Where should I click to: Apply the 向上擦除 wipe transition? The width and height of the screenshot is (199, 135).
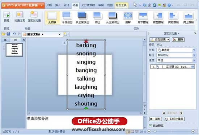pyautogui.click(x=189, y=18)
